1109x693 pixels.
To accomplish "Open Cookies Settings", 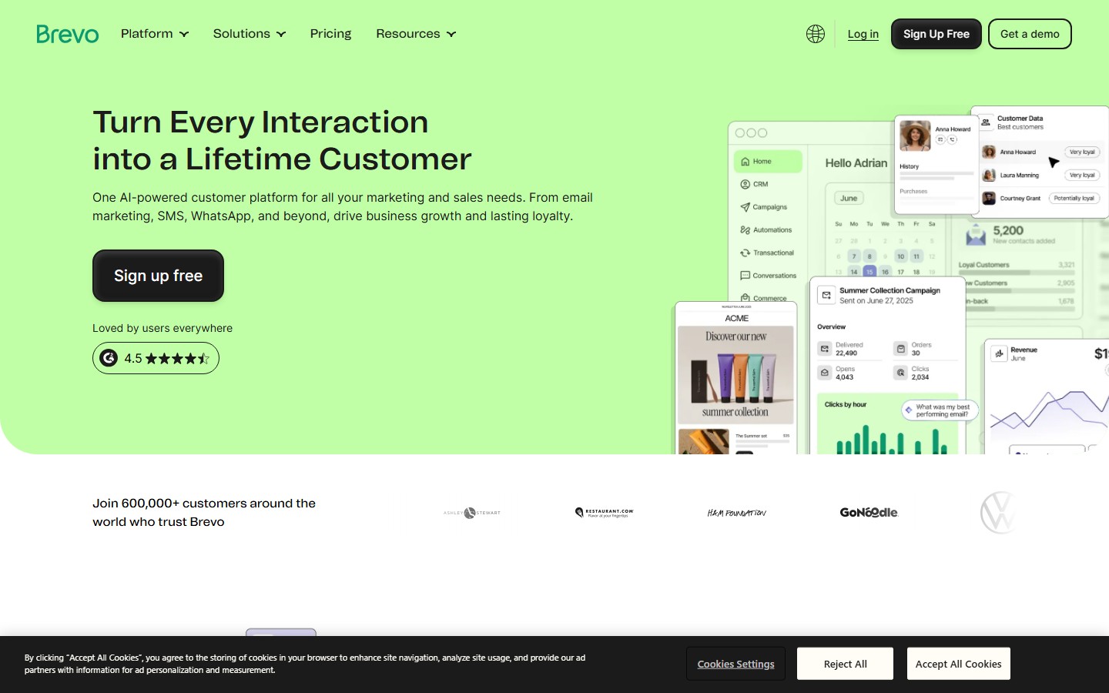I will click(x=736, y=664).
